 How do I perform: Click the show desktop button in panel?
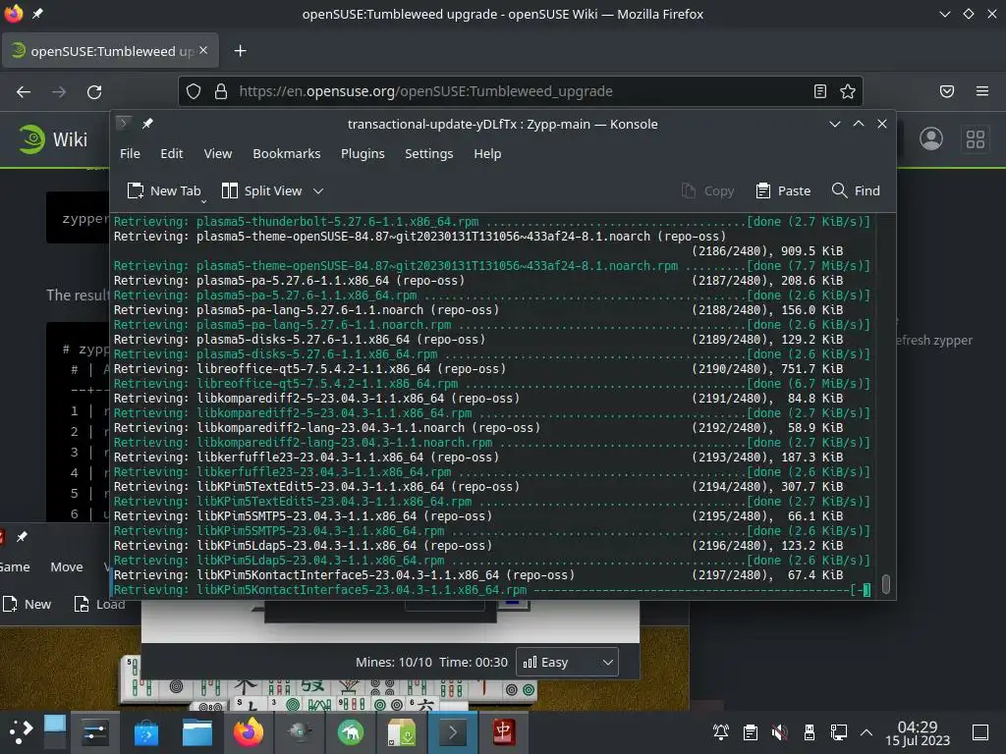pos(980,732)
